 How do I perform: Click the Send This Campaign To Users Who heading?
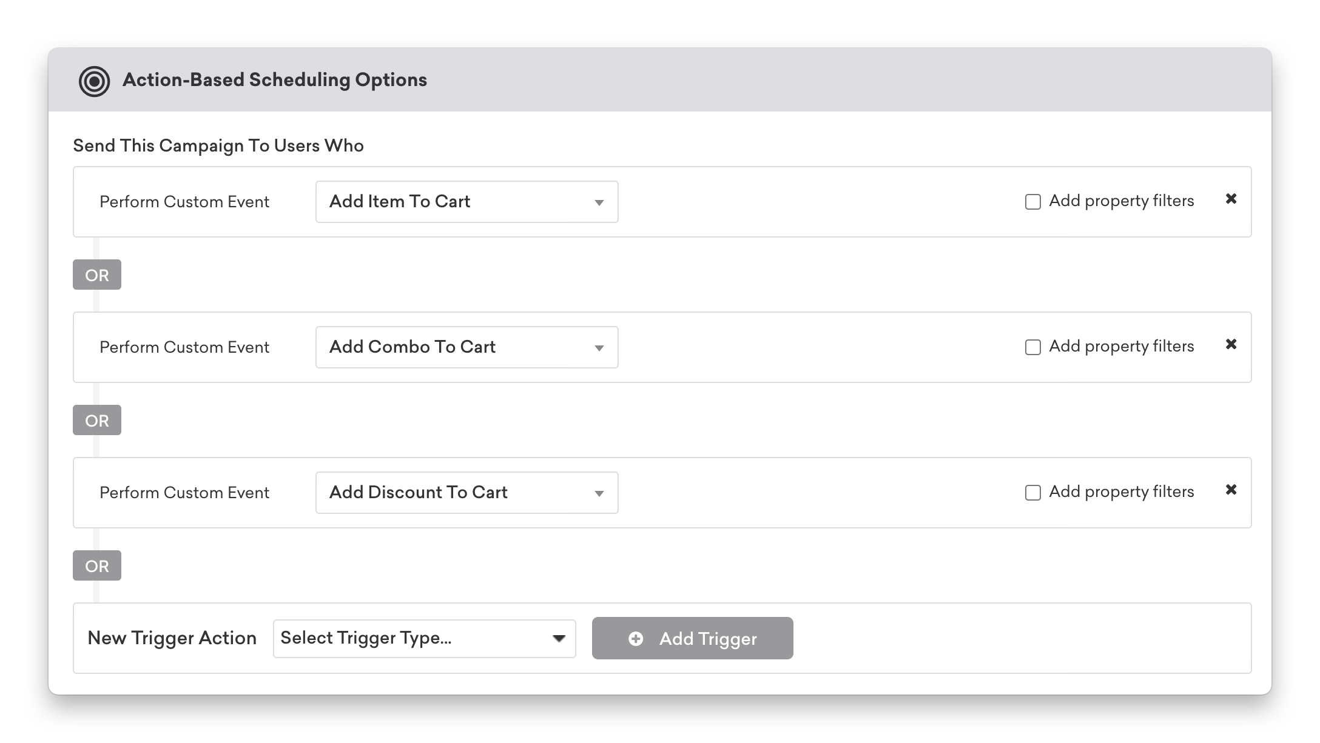[x=218, y=146]
